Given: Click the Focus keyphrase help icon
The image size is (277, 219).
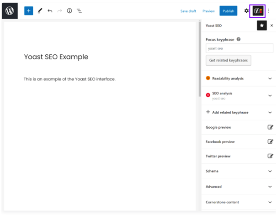Looking at the screenshot, I should point(239,39).
